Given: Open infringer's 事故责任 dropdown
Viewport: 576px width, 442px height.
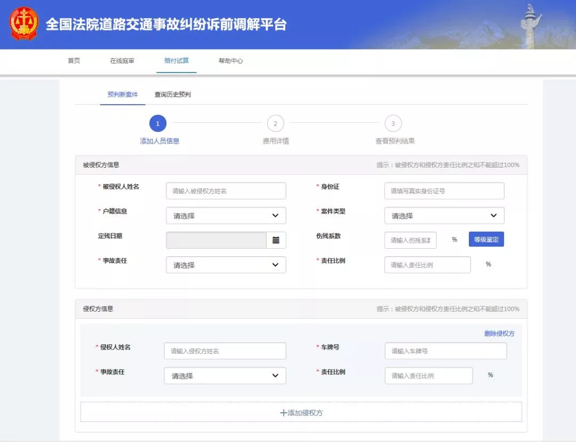Looking at the screenshot, I should click(x=225, y=376).
